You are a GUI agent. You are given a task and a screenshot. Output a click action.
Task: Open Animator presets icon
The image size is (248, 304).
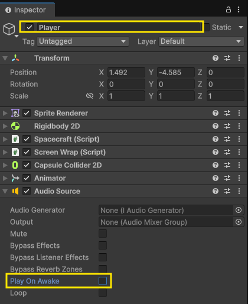tap(227, 178)
